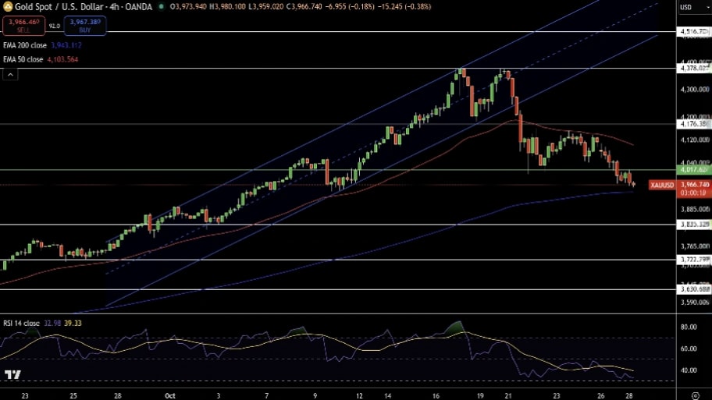Click the 4,378 horizontal level price tag
Image resolution: width=712 pixels, height=400 pixels.
coord(694,69)
